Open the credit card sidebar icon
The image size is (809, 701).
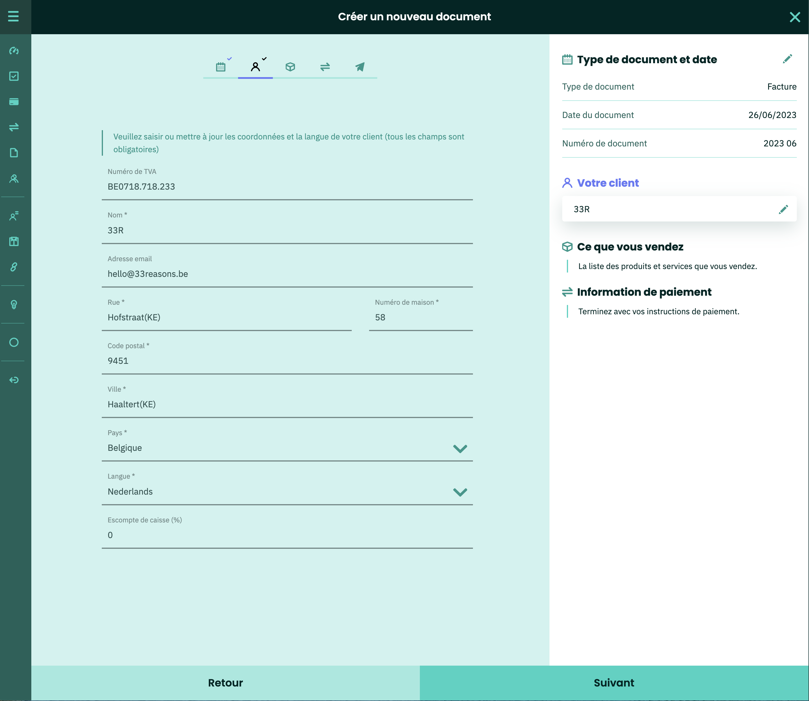click(14, 102)
